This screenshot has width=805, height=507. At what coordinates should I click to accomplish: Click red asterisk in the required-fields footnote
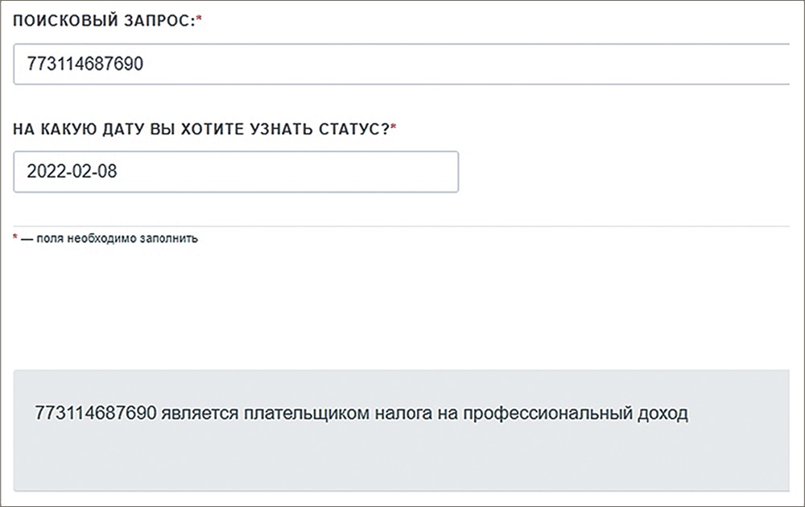point(16,238)
